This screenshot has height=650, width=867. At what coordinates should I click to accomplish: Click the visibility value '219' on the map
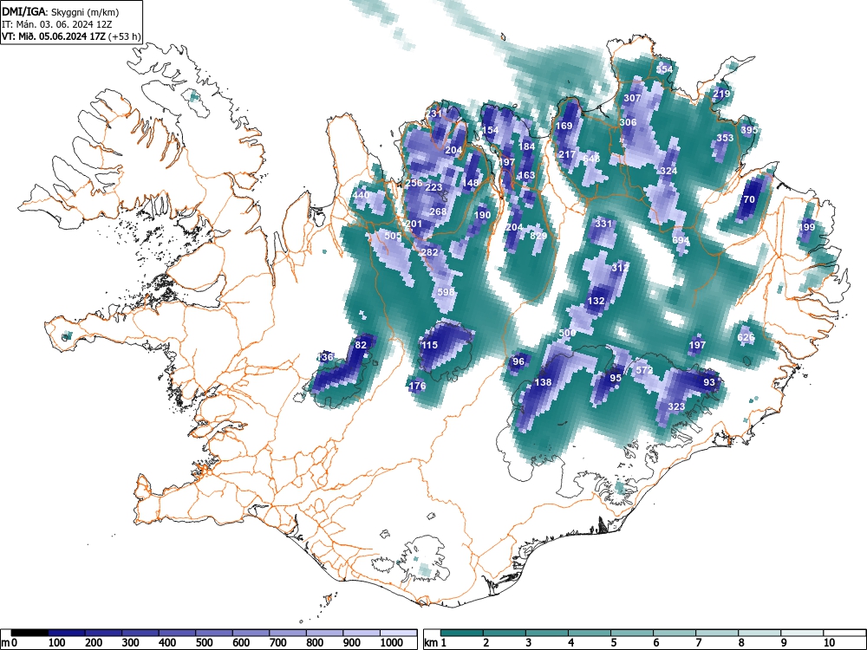[721, 94]
